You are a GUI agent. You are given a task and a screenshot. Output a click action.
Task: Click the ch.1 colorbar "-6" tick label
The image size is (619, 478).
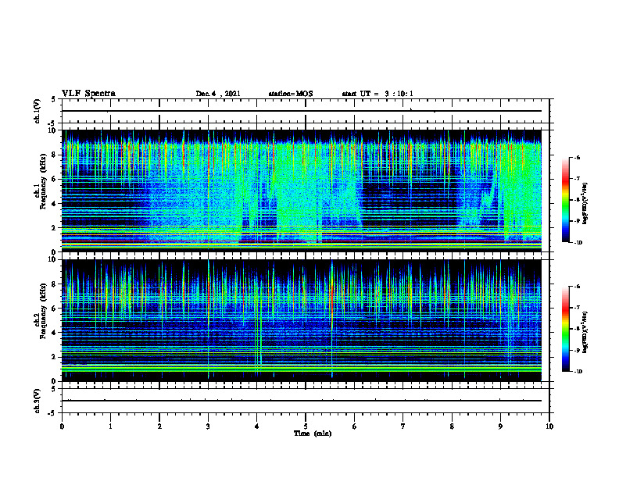pyautogui.click(x=578, y=158)
